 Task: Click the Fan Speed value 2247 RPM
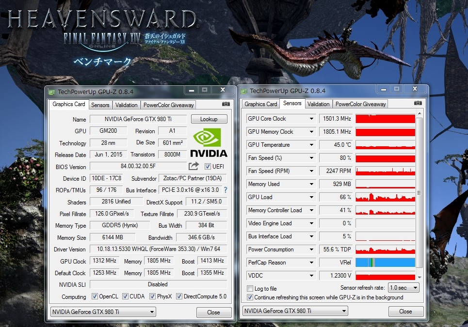pyautogui.click(x=336, y=171)
